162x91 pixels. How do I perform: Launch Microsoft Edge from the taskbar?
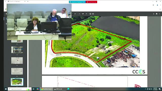68,89
